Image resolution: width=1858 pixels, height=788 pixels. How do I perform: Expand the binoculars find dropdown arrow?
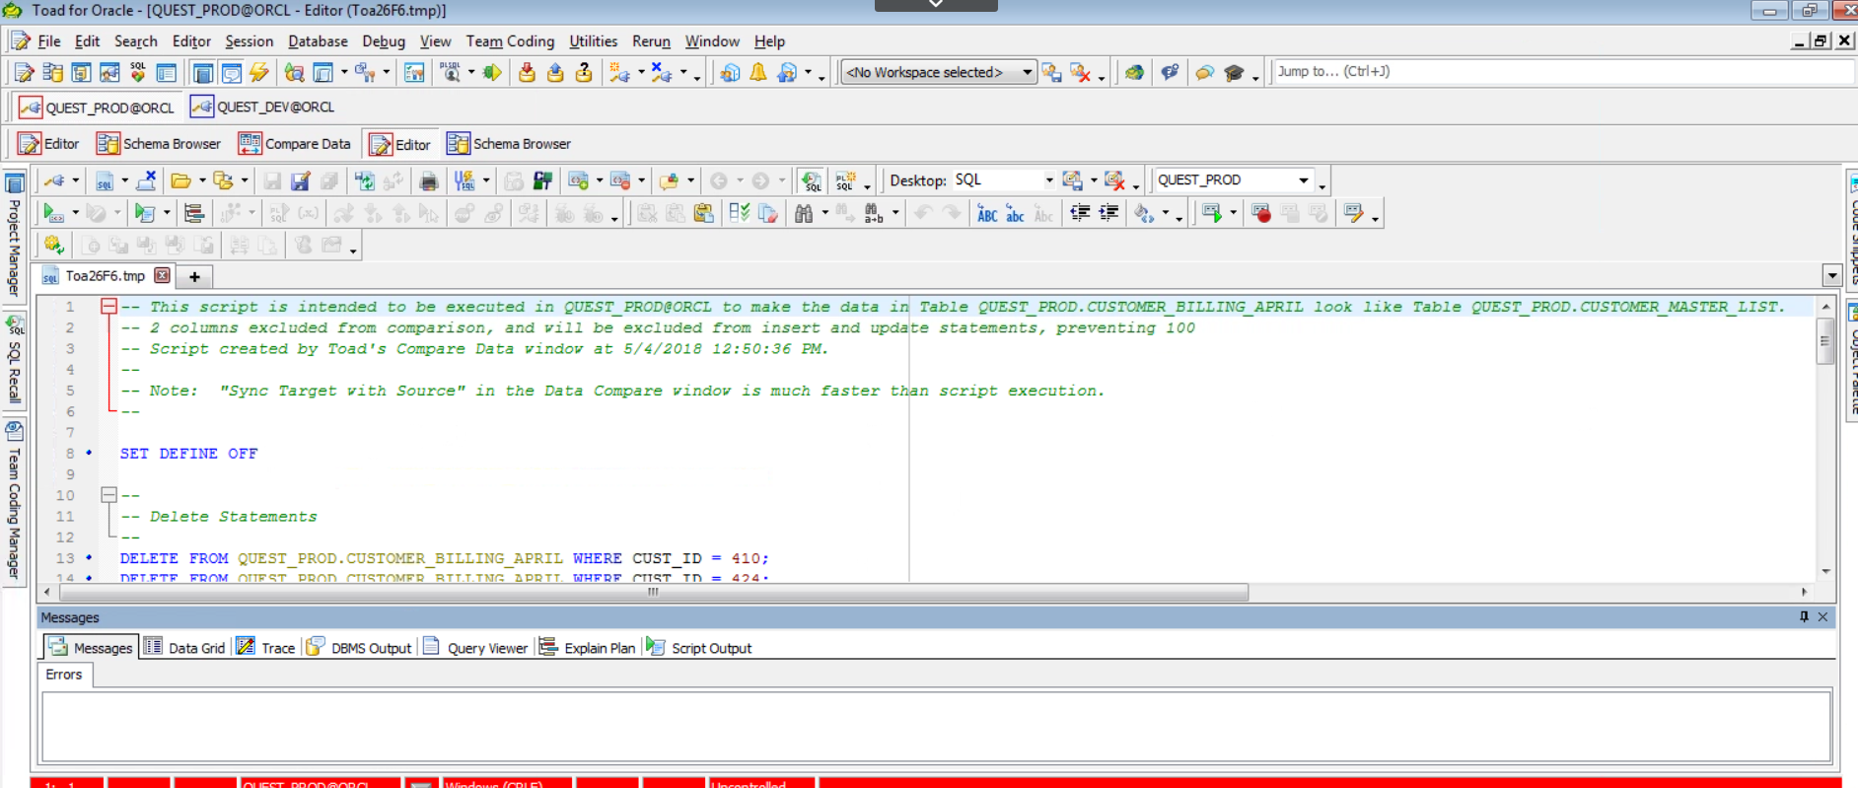(825, 213)
